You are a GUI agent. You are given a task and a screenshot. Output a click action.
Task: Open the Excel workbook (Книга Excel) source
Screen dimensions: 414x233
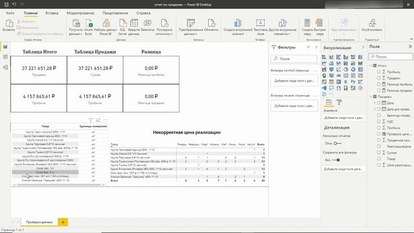coord(89,27)
